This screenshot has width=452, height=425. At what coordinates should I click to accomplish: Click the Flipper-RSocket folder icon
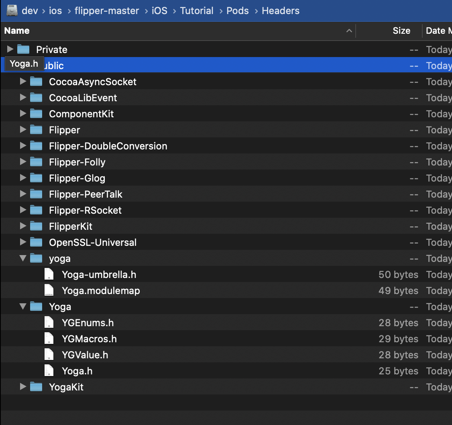pyautogui.click(x=36, y=210)
